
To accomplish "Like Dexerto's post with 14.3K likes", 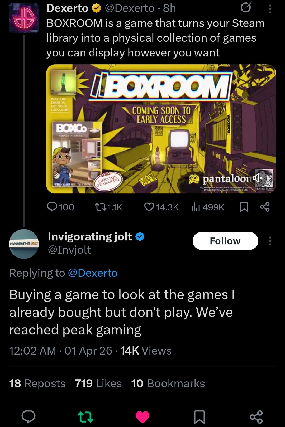I will point(161,207).
